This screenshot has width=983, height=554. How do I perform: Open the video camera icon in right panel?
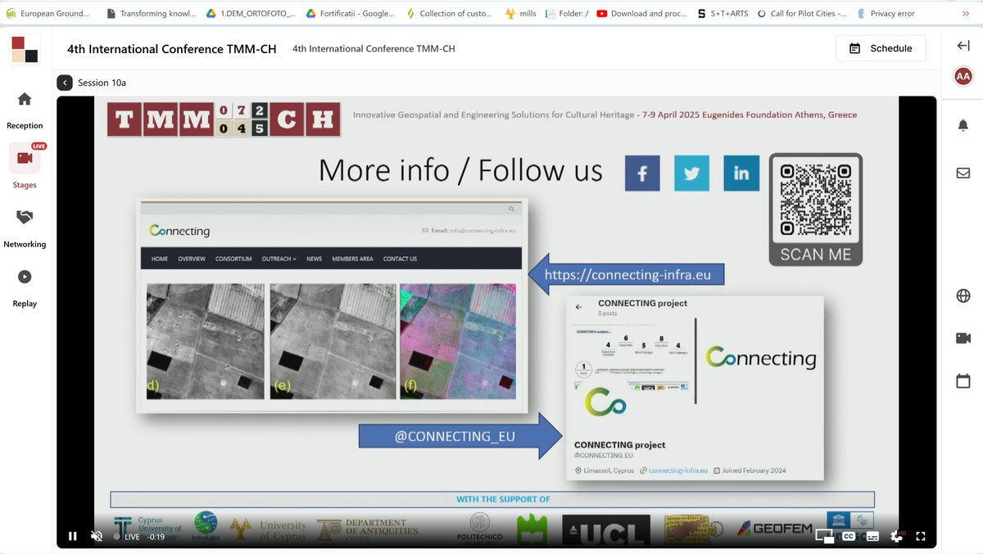point(963,338)
